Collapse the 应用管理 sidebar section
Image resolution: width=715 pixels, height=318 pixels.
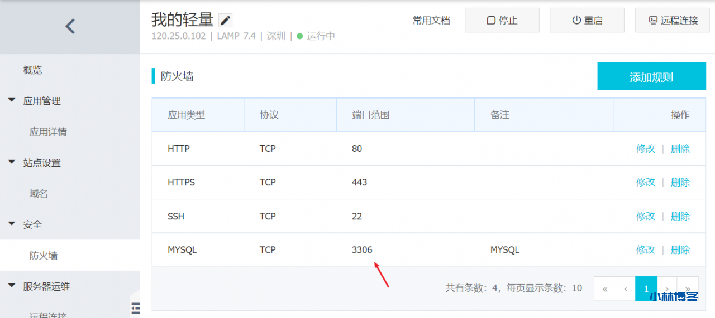pos(12,101)
